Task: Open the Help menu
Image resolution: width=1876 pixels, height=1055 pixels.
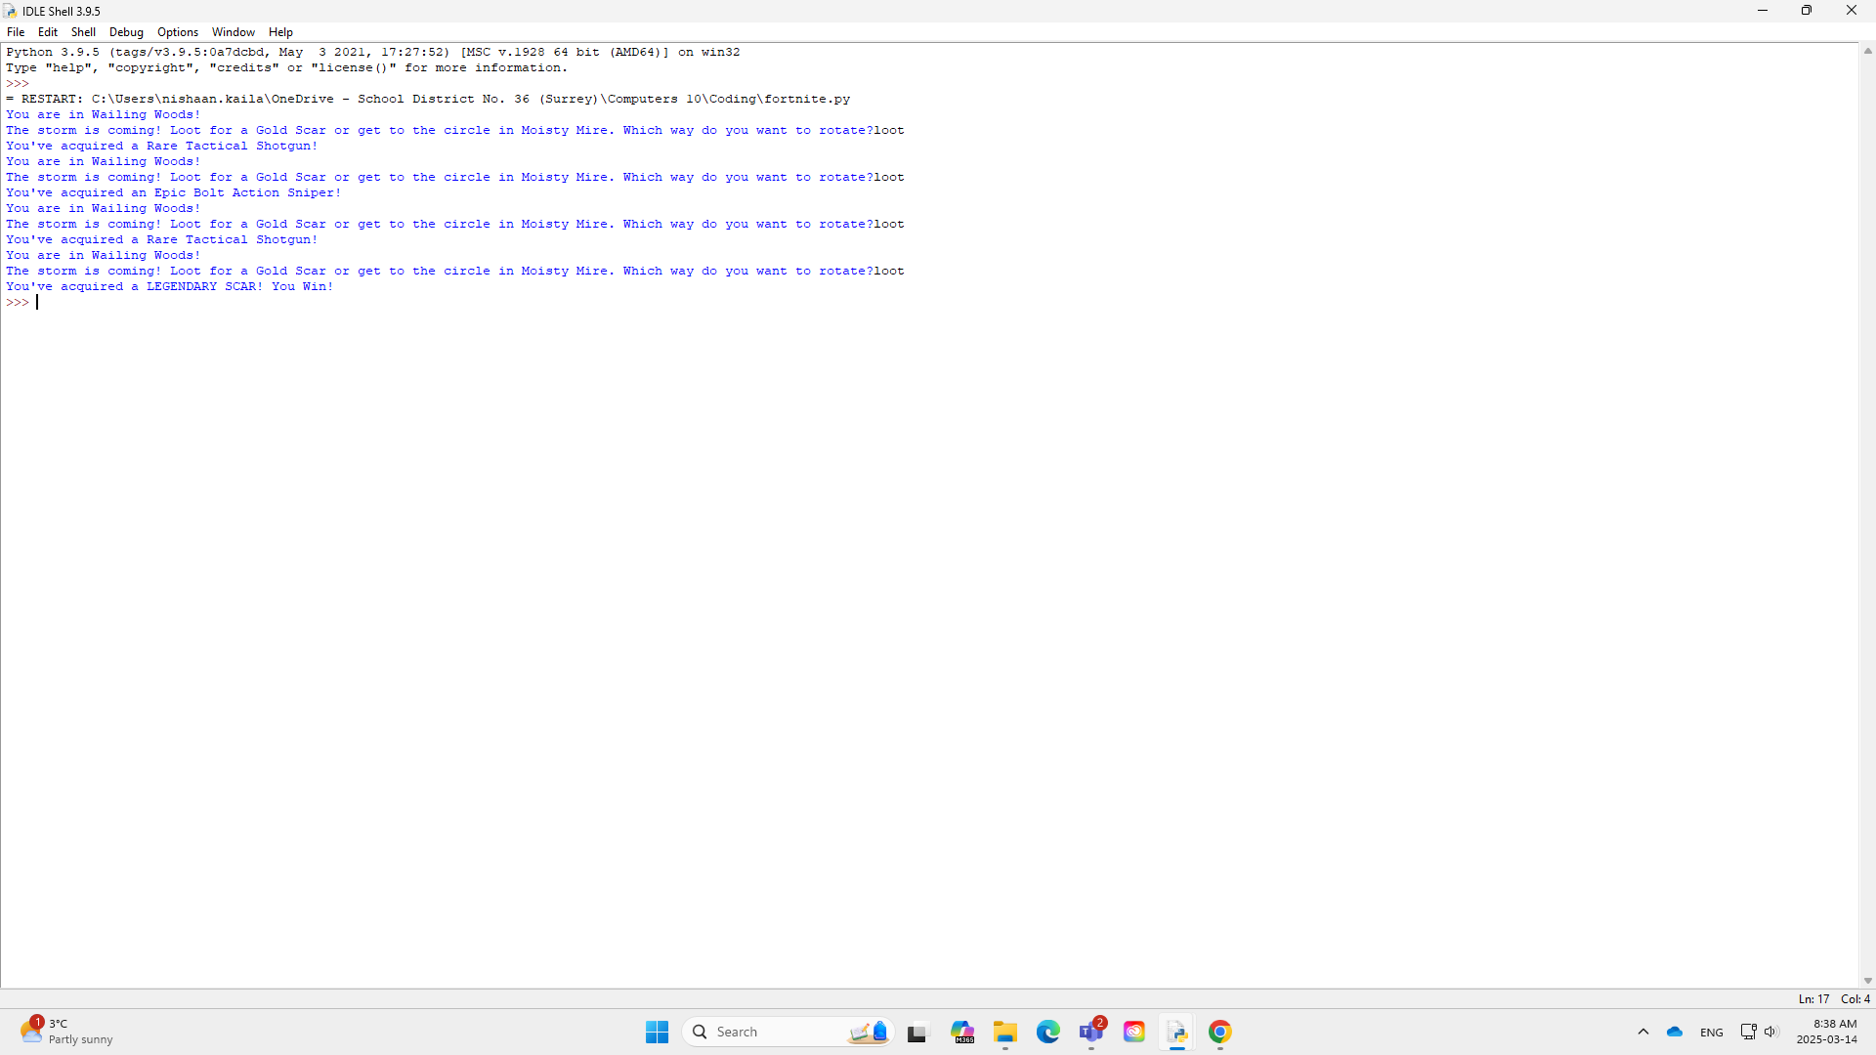Action: coord(280,32)
